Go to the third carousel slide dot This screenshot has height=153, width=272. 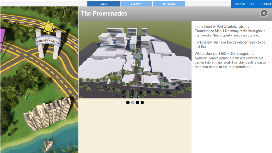tap(137, 103)
